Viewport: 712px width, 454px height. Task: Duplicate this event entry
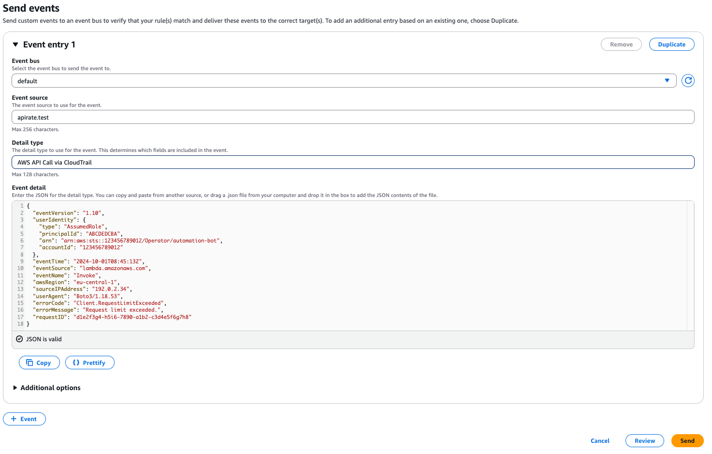point(671,45)
